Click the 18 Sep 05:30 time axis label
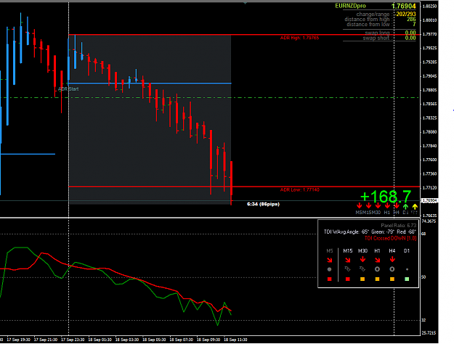Image resolution: width=454 pixels, height=344 pixels. click(x=154, y=340)
